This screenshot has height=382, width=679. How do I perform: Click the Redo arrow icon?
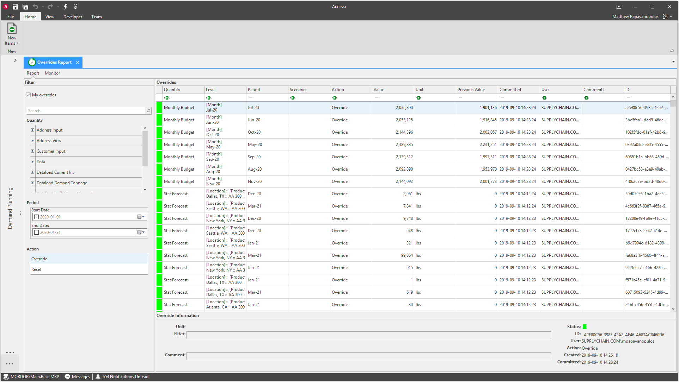(x=50, y=7)
